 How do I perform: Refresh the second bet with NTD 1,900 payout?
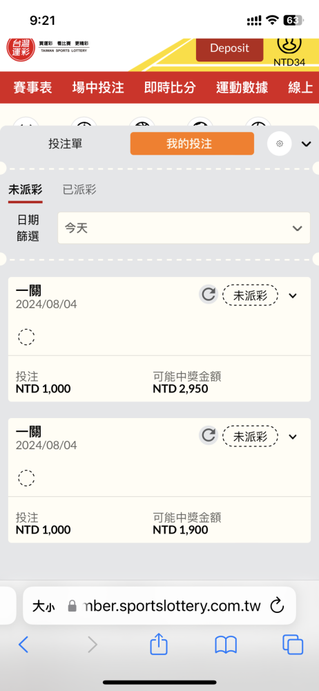coord(208,436)
